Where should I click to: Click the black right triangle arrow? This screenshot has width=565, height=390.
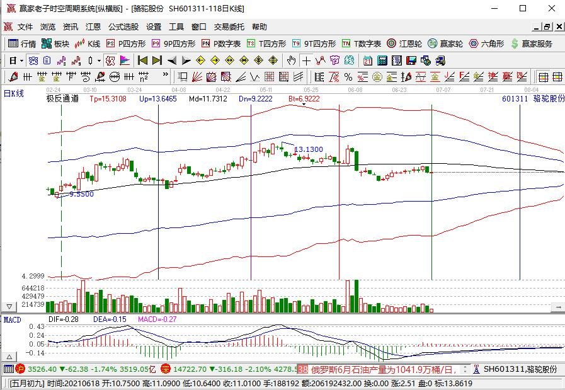[186, 60]
